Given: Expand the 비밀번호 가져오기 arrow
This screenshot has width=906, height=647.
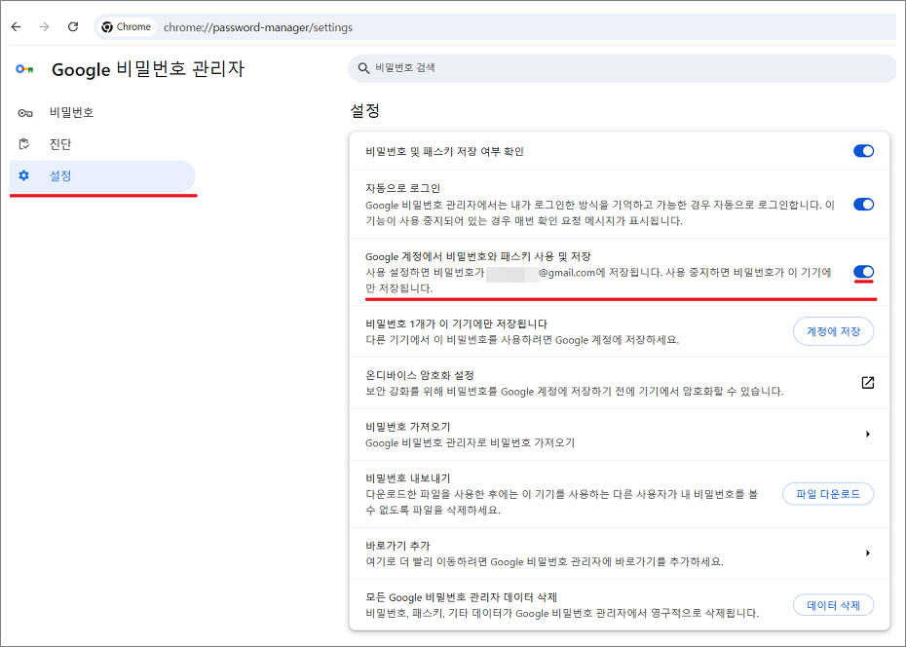Looking at the screenshot, I should 868,435.
